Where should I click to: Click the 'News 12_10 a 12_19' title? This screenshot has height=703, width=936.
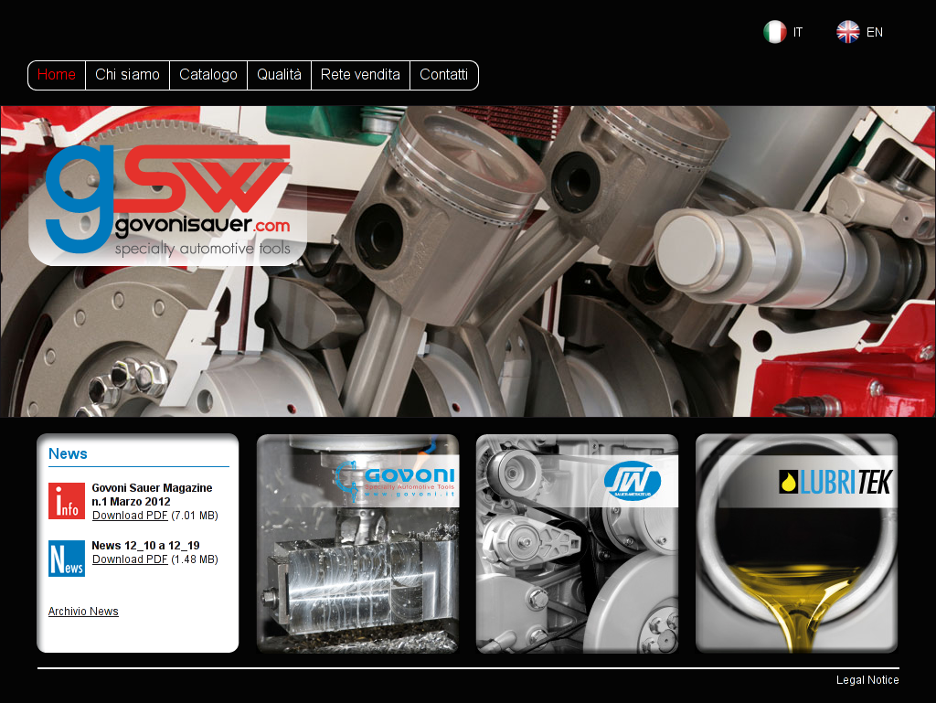(145, 546)
